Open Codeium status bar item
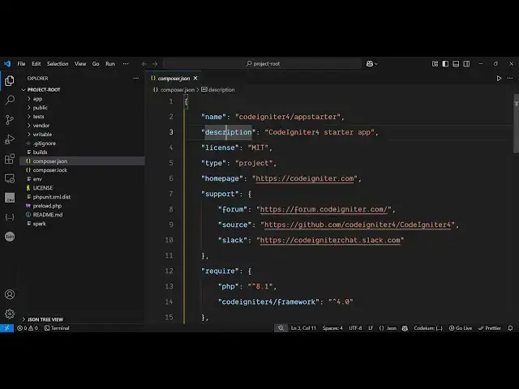 [428, 328]
